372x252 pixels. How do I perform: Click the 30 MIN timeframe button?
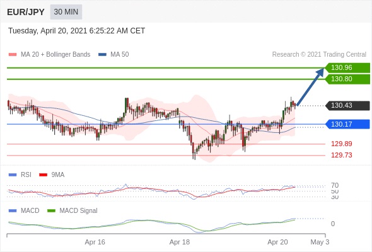(66, 12)
